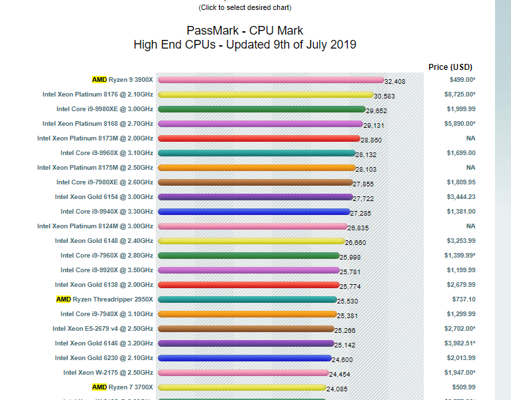511x400 pixels.
Task: Open Intel Xeon Platinum 8168 @ 2.70GHz link
Action: (98, 124)
